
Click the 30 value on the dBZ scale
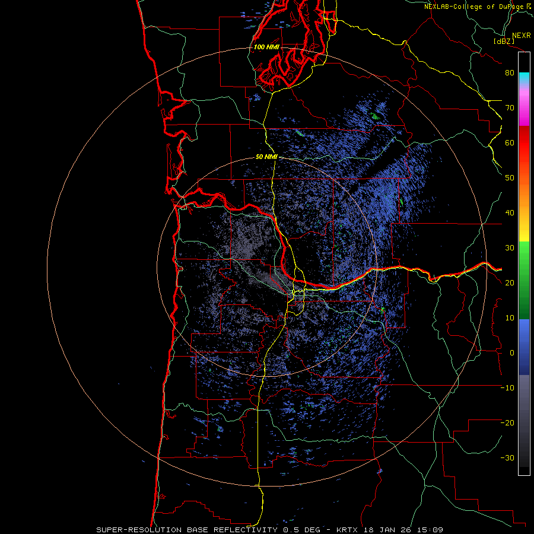pos(510,248)
